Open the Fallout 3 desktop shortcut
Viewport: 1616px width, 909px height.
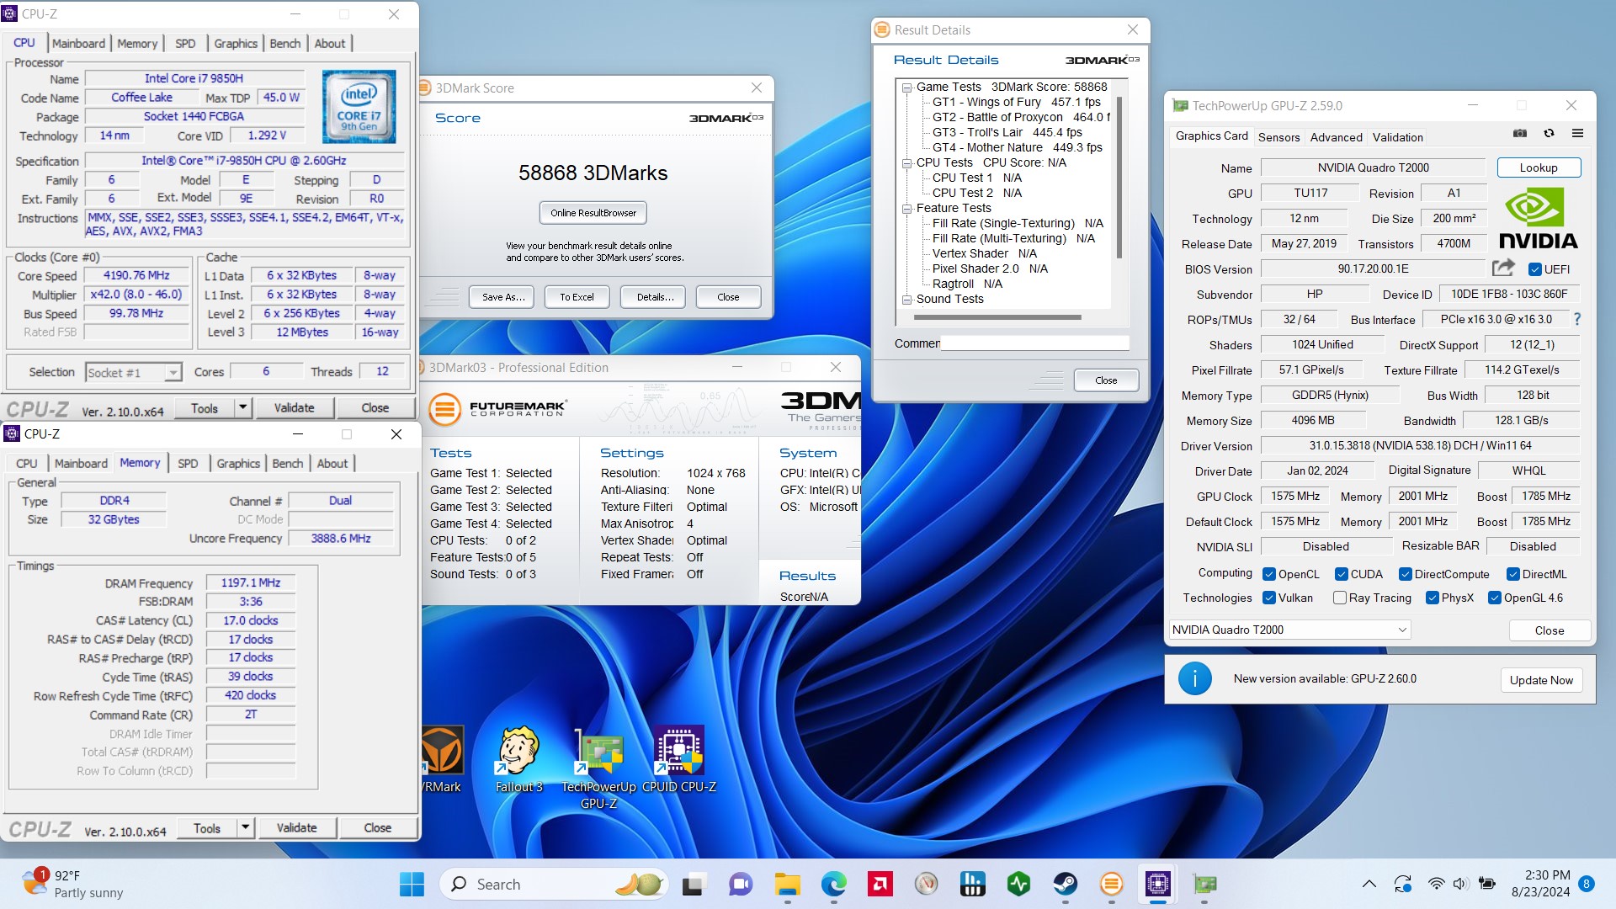click(518, 760)
